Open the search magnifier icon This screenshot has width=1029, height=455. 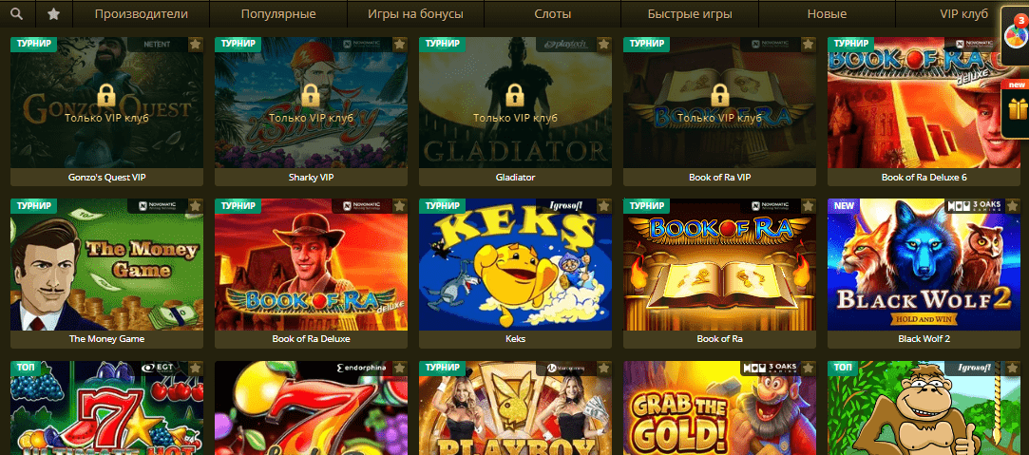(x=17, y=13)
